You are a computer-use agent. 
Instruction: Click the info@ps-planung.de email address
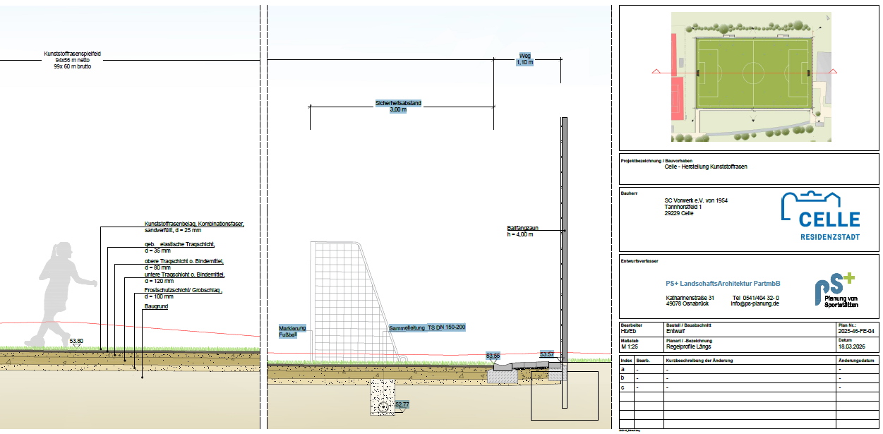click(755, 303)
